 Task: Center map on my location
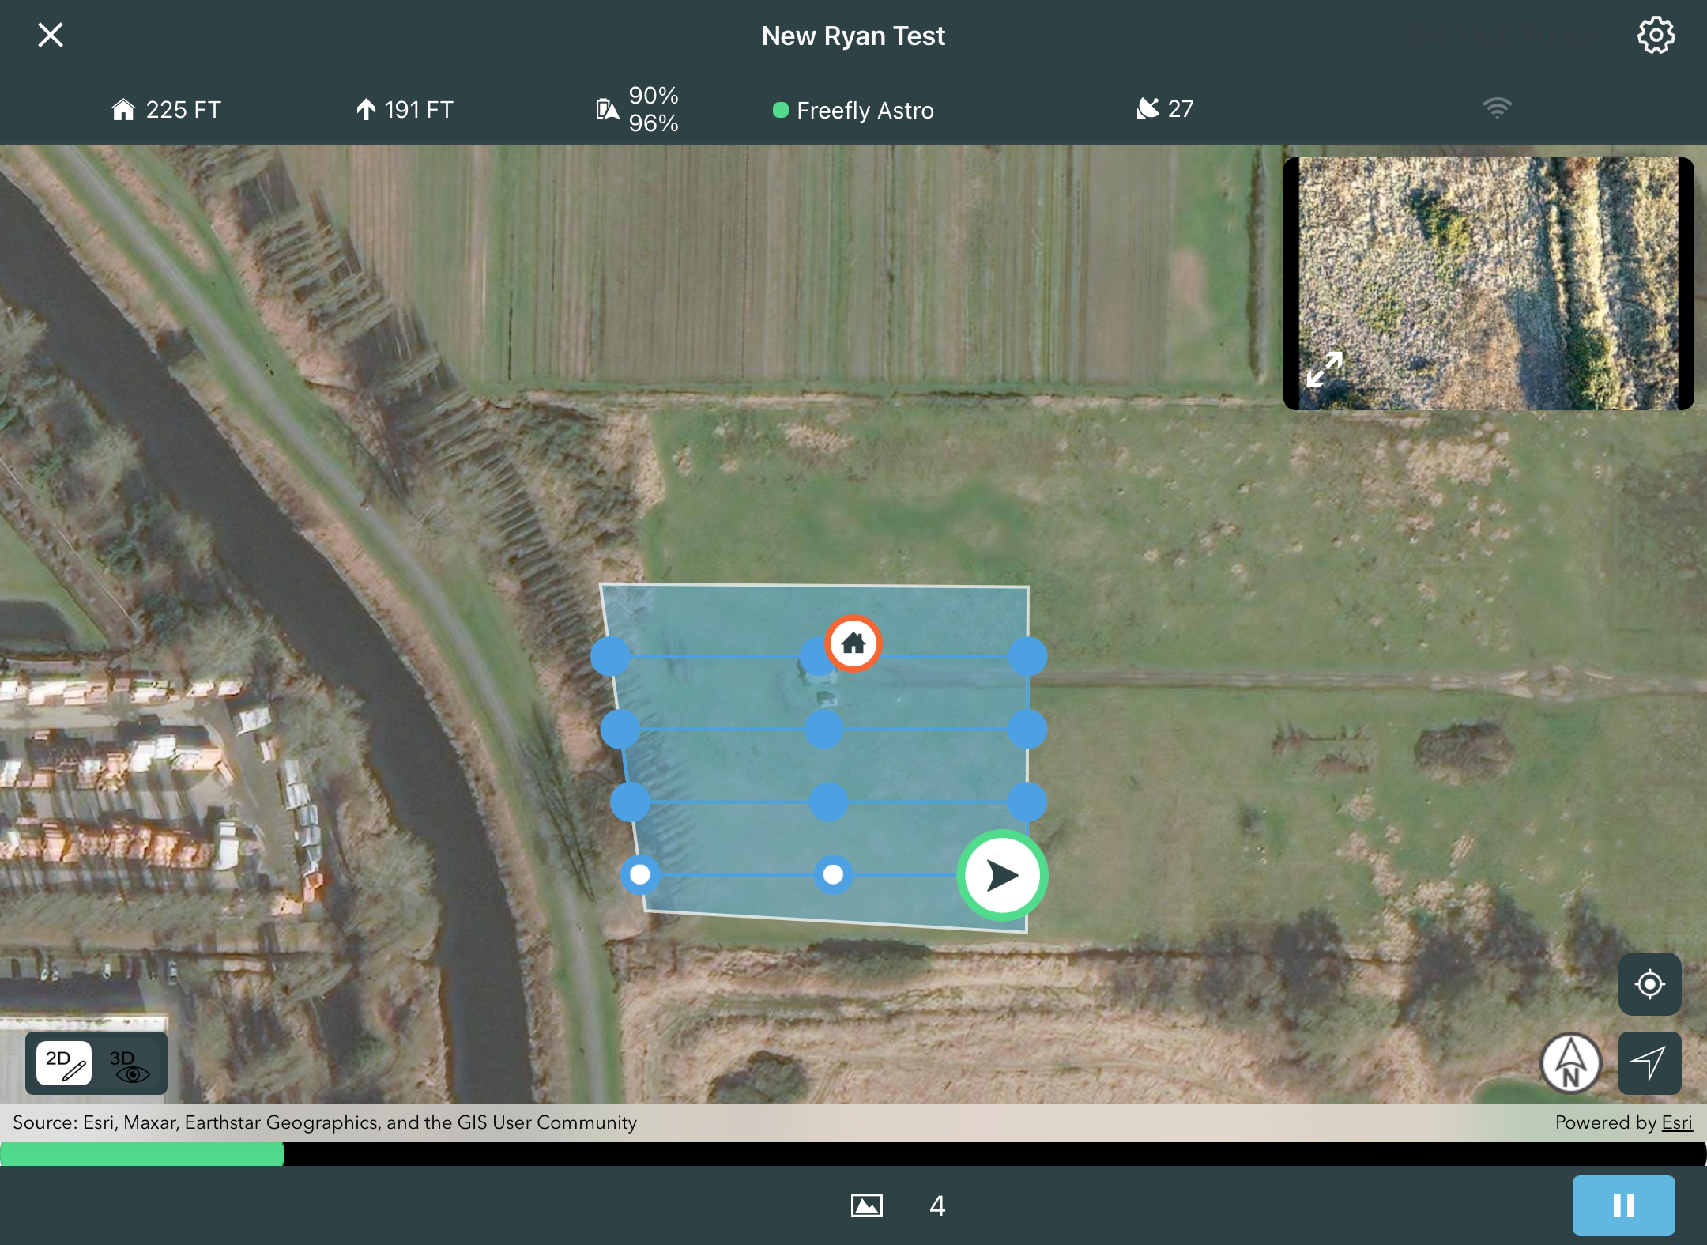coord(1649,984)
